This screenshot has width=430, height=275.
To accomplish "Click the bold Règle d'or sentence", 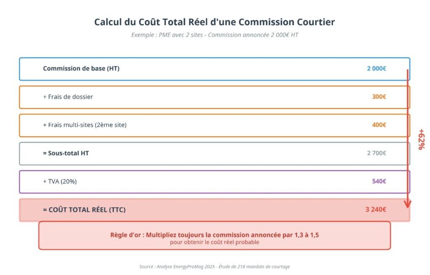I will 215,235.
